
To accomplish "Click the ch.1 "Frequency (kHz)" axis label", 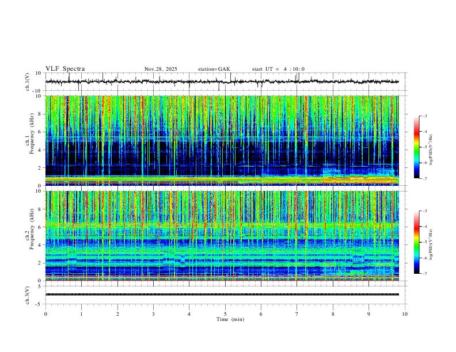I will click(x=32, y=133).
